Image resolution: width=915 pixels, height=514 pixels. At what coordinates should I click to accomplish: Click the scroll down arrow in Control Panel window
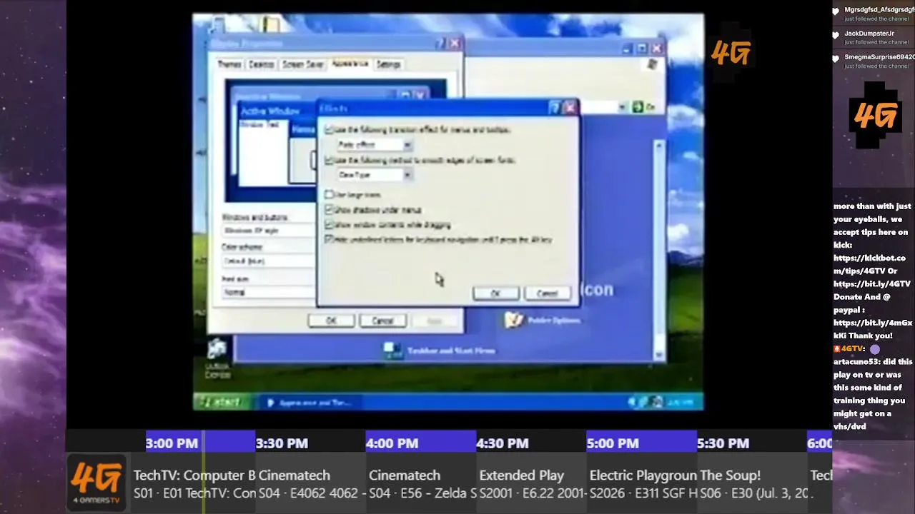(x=658, y=356)
